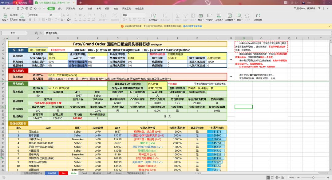Open the 数据 (Data) ribbon tab

pos(90,9)
